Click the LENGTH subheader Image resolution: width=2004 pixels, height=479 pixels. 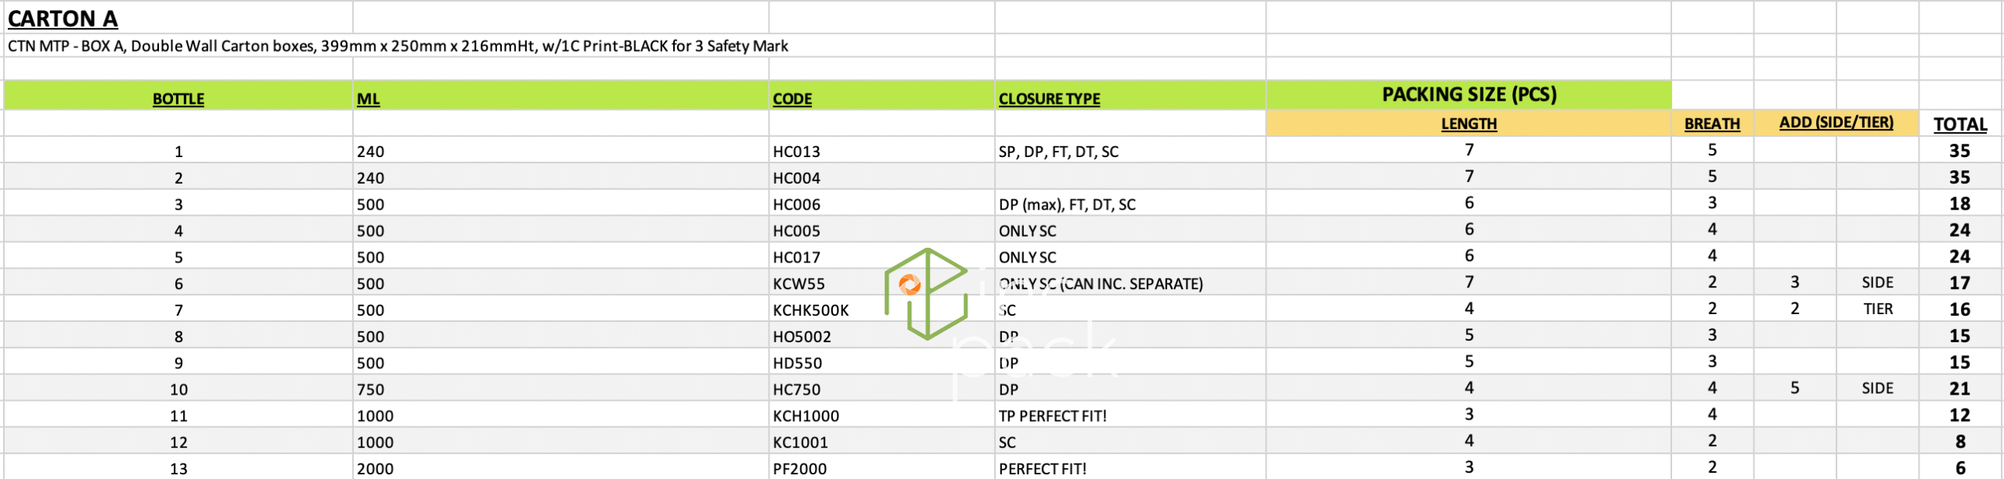click(1469, 123)
